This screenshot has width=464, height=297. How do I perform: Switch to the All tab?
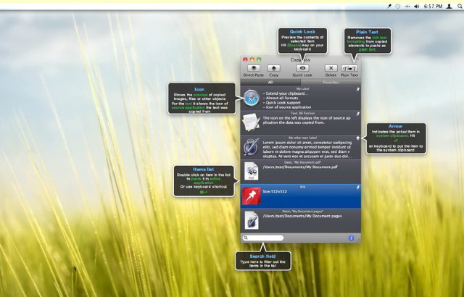click(x=271, y=83)
